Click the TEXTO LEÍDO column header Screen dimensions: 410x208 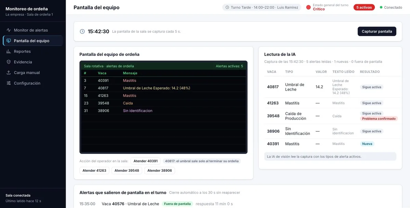tap(343, 72)
